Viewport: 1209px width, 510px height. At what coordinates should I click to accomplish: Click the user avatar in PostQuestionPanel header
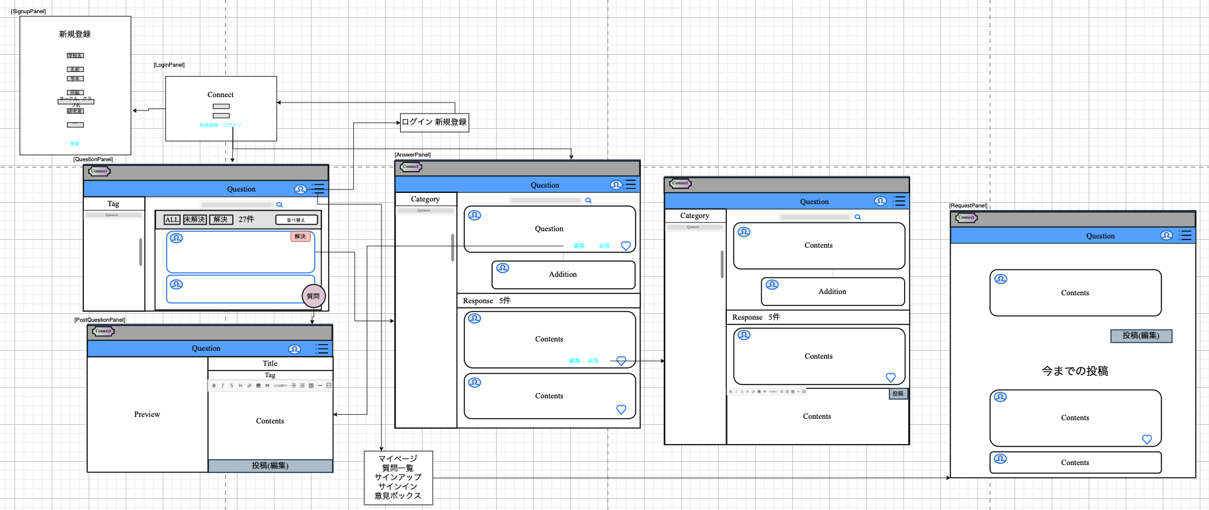coord(294,349)
